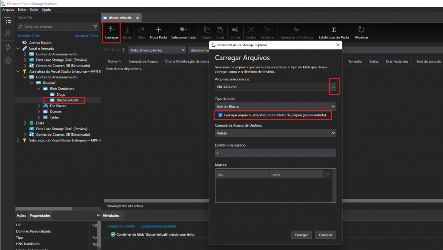Navigate back with the left arrow
This screenshot has height=250, width=443.
tap(106, 50)
